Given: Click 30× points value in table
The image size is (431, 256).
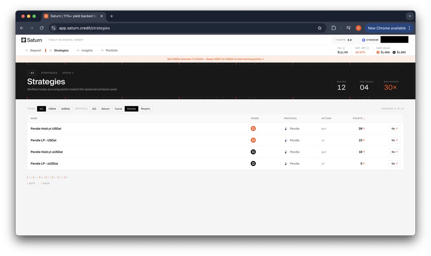Looking at the screenshot, I should coord(361,129).
